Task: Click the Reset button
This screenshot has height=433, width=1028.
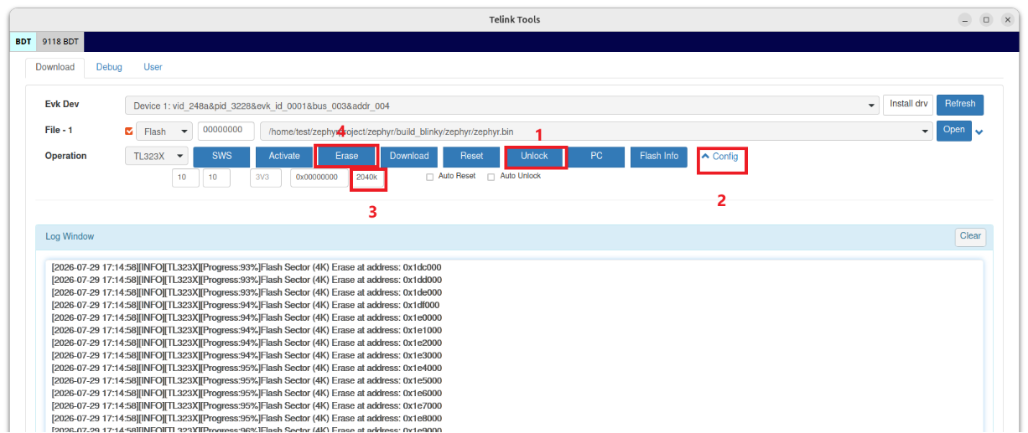Action: [472, 157]
